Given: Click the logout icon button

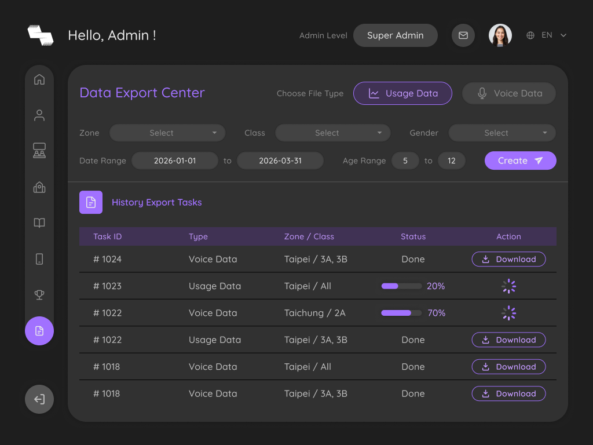Looking at the screenshot, I should [39, 399].
